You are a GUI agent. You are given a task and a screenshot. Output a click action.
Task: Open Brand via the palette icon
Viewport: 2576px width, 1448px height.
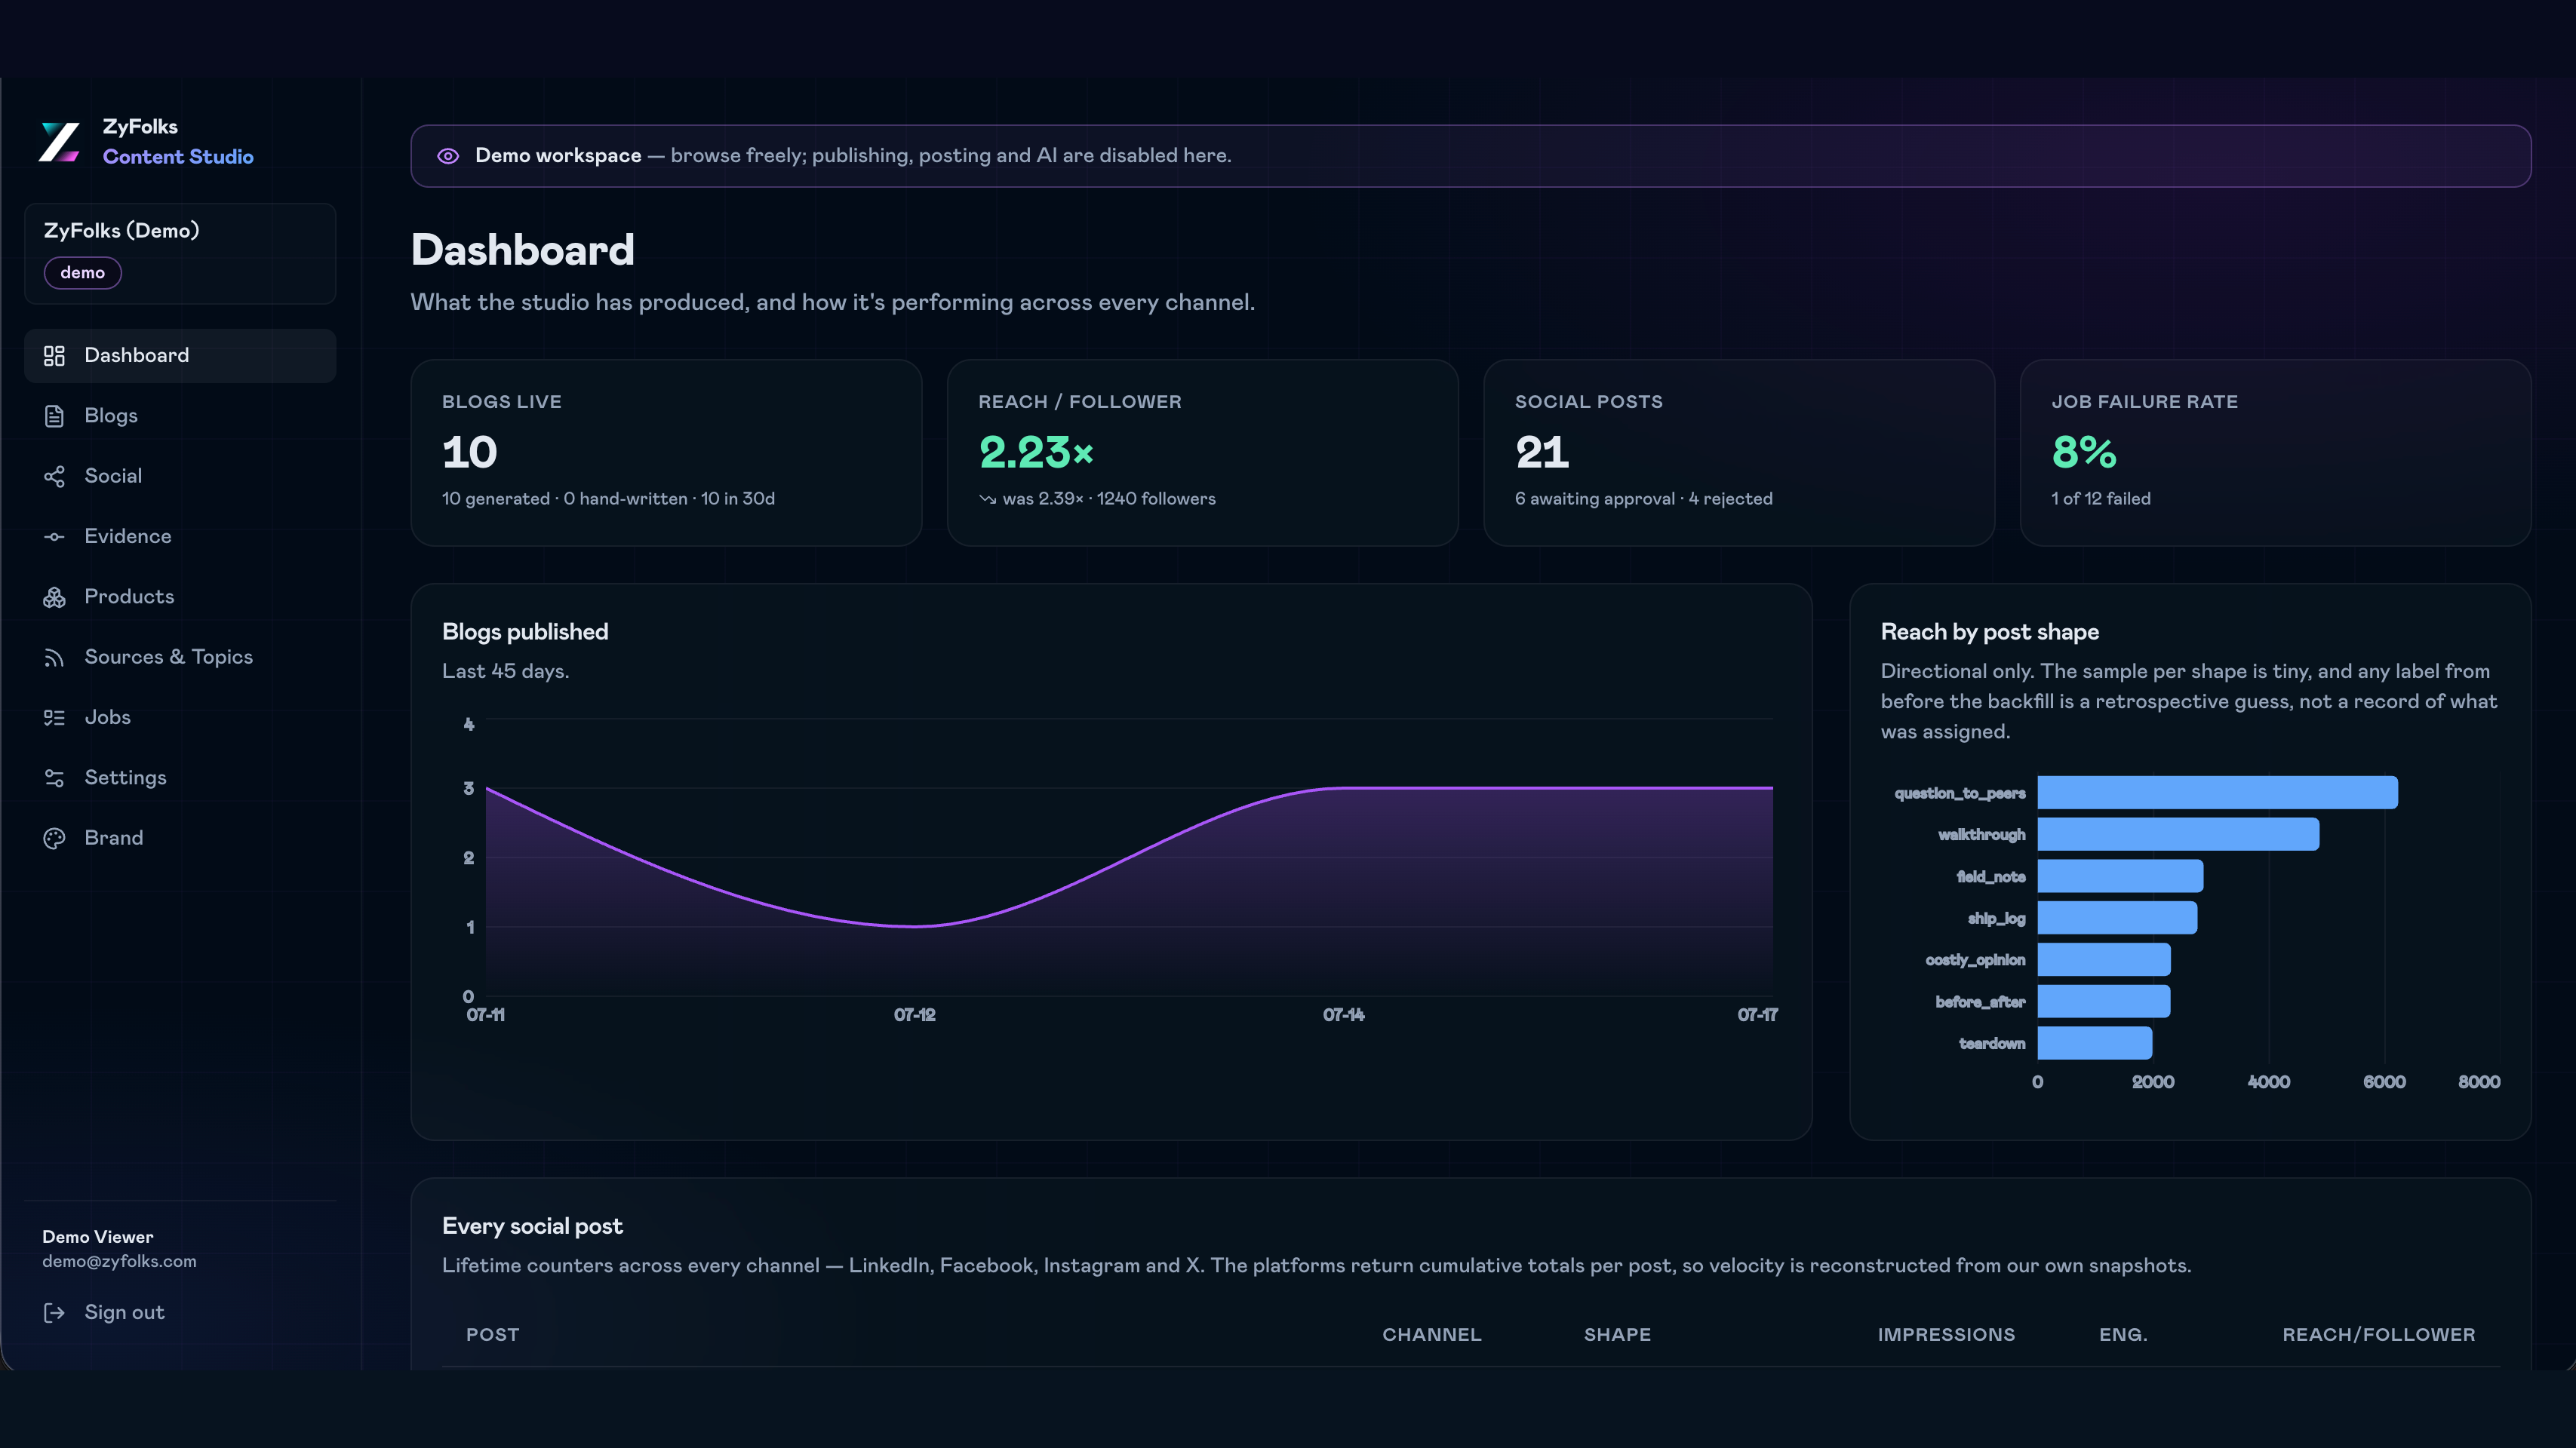click(54, 839)
